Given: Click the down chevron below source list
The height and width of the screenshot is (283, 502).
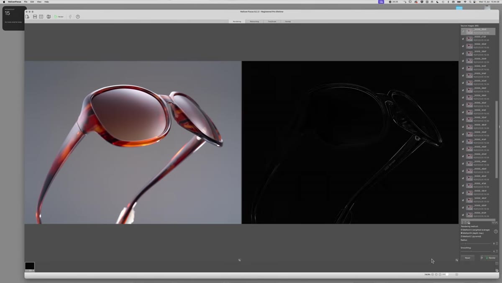Looking at the screenshot, I should coord(493,223).
